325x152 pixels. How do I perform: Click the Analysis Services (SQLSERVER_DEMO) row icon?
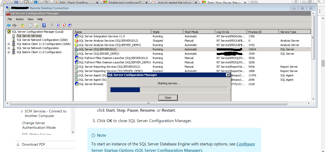click(77, 45)
